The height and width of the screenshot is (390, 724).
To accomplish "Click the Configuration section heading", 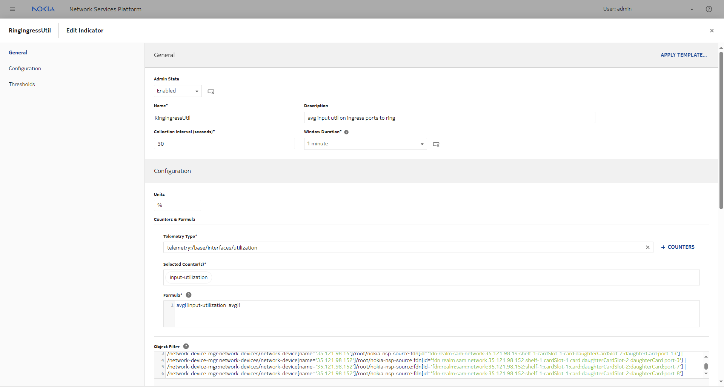I will tap(172, 171).
